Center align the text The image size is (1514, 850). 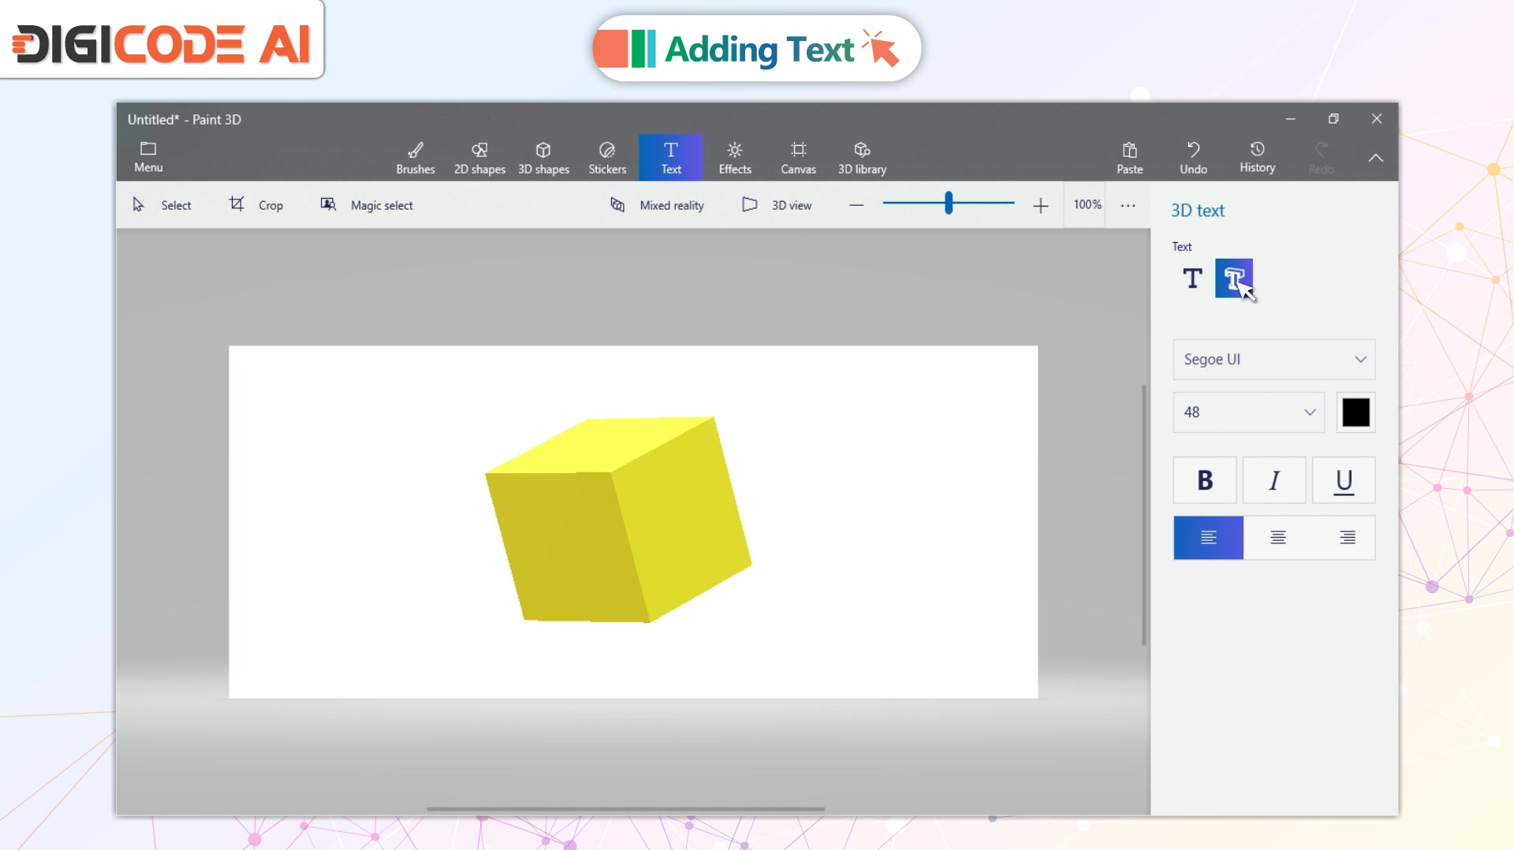[1278, 538]
